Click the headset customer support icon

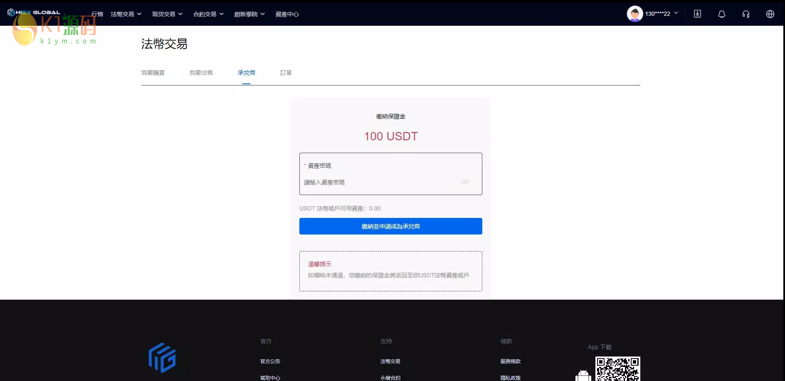(746, 14)
